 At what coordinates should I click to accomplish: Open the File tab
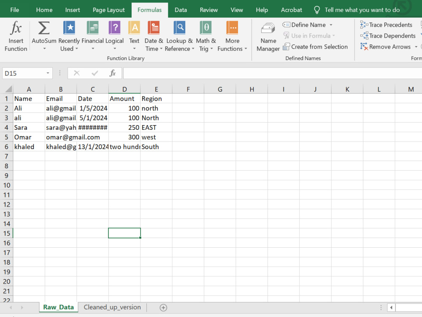[14, 10]
